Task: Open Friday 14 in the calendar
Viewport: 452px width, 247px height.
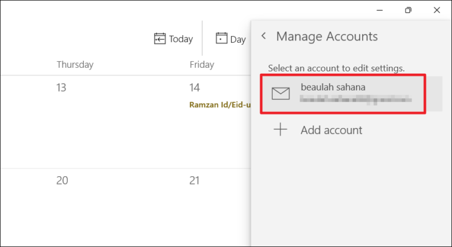Action: tap(195, 87)
